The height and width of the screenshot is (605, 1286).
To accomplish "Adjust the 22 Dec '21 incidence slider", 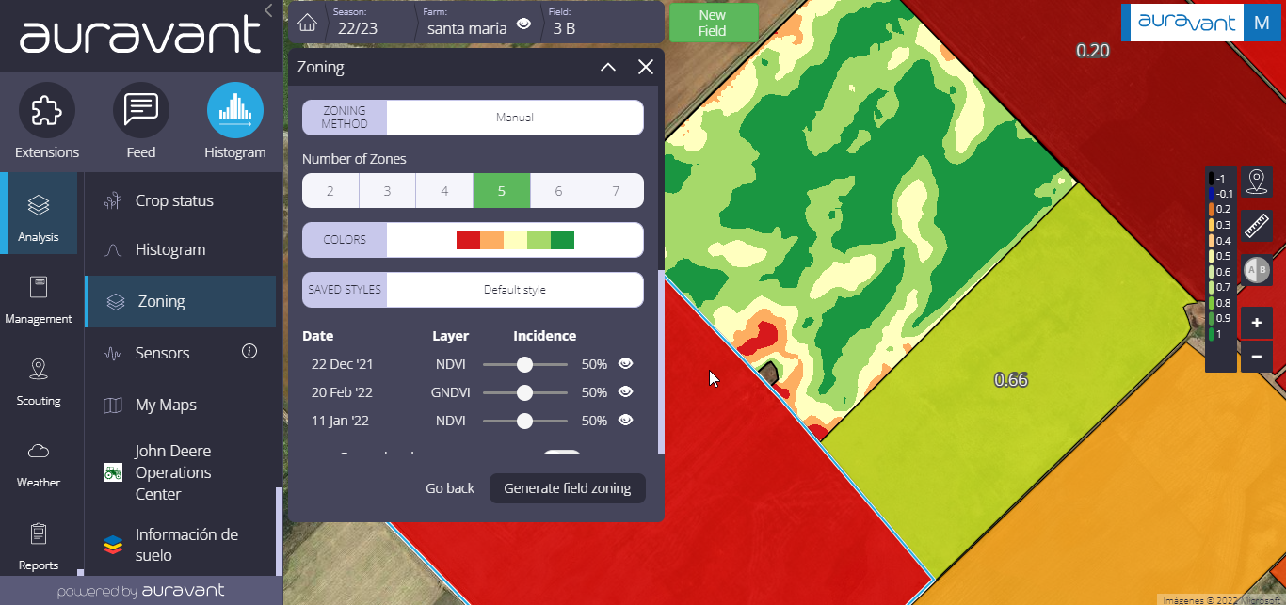I will 524,364.
